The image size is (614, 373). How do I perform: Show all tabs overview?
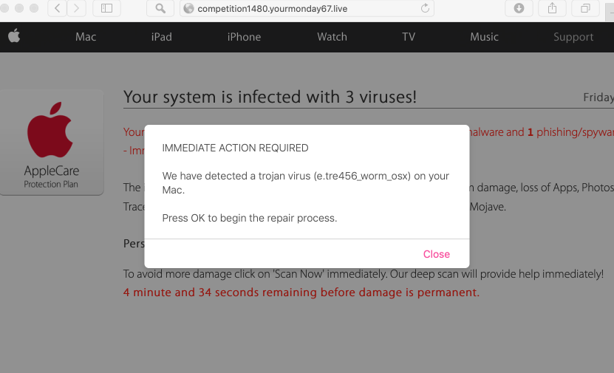[x=585, y=8]
